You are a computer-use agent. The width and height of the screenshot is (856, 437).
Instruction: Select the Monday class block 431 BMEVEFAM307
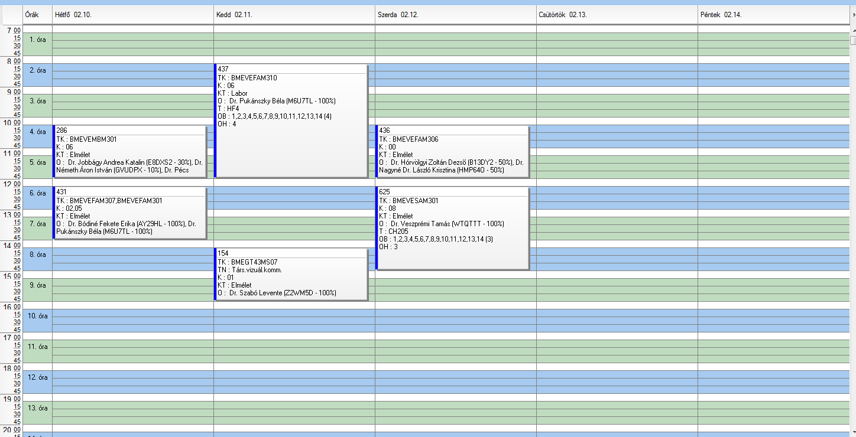[129, 213]
